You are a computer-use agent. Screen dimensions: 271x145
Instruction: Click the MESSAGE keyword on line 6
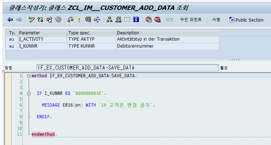tap(51, 105)
